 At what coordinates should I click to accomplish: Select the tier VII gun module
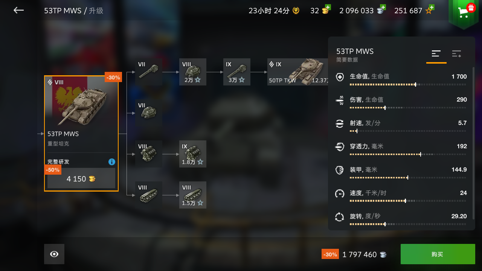point(149,72)
